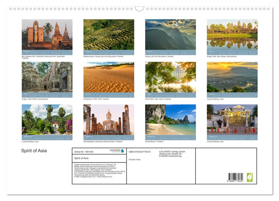Click the Artikel-Nr. 1991455 label

84,152
